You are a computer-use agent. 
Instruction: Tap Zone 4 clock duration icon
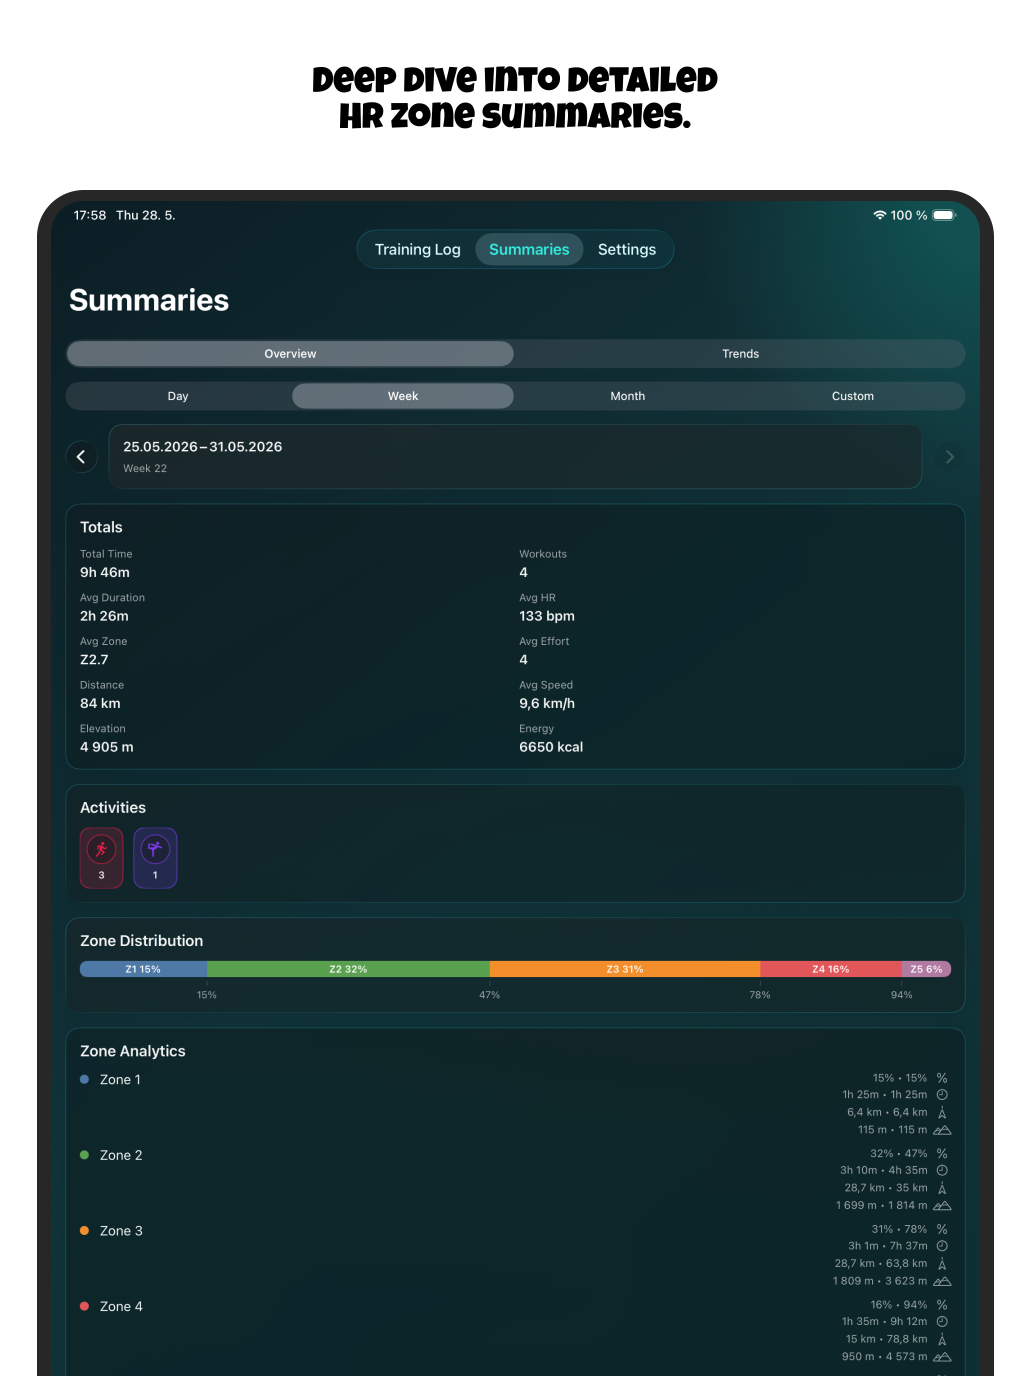pyautogui.click(x=942, y=1322)
